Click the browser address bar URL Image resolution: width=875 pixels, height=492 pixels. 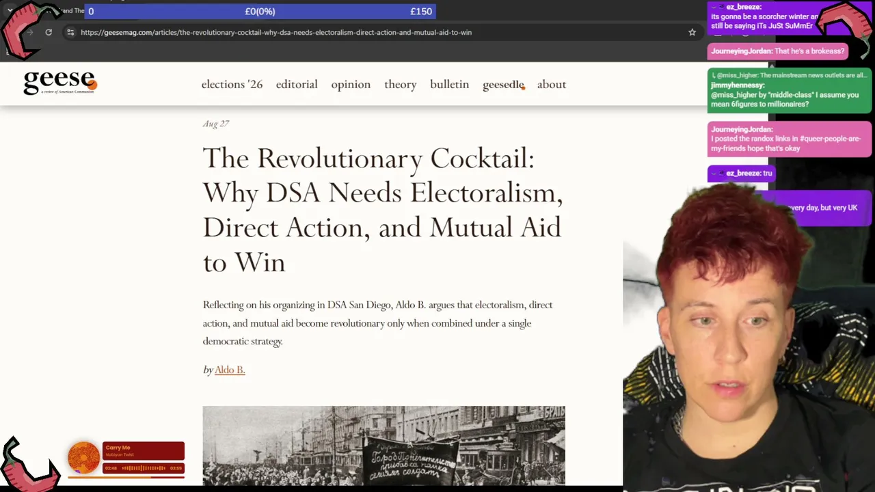(x=276, y=32)
